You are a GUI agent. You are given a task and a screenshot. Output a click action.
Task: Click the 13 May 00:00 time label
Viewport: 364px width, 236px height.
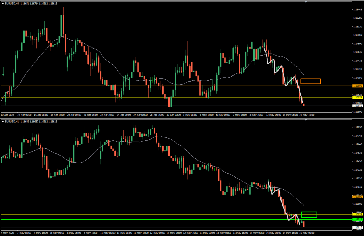(x=208, y=233)
